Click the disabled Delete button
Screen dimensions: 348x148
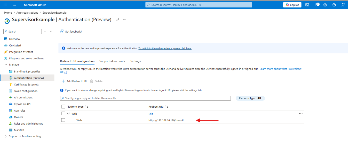point(96,81)
